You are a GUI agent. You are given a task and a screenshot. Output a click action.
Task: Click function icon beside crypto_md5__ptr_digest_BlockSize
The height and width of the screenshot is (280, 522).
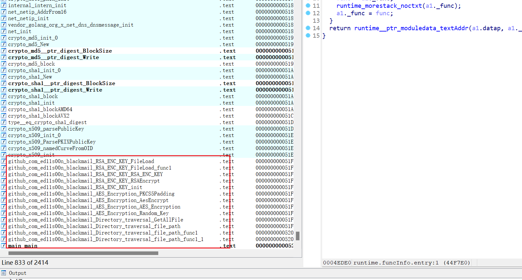point(4,51)
